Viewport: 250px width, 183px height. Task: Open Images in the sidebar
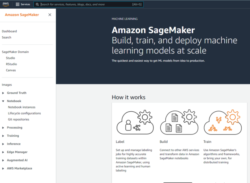pos(7,85)
